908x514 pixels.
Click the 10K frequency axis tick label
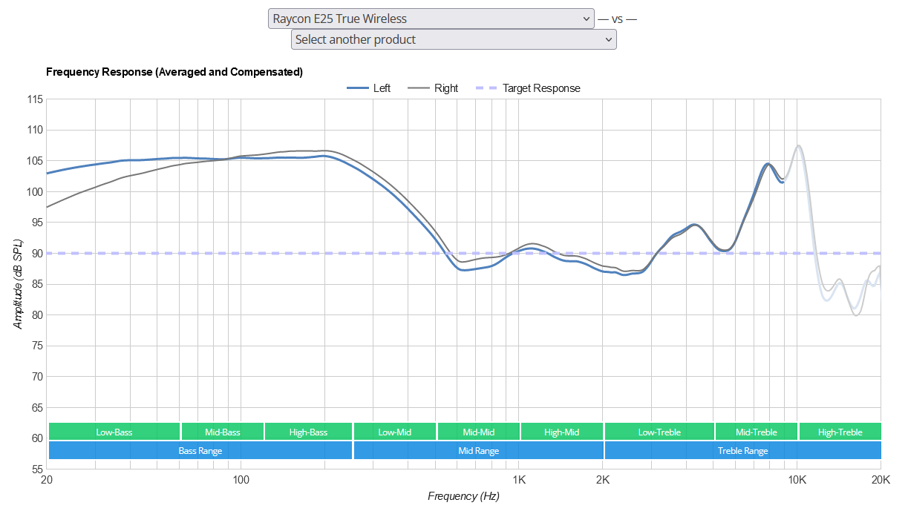(x=797, y=480)
